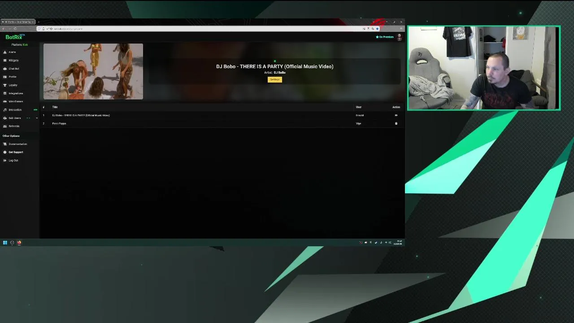This screenshot has width=574, height=323.
Task: Open the Loyalty trophy icon
Action: coord(5,85)
